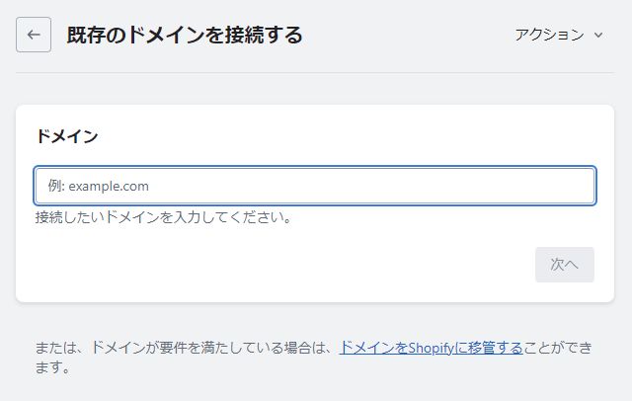Image resolution: width=632 pixels, height=401 pixels.
Task: Open the ドメインをShopifyに移管する link
Action: 432,348
